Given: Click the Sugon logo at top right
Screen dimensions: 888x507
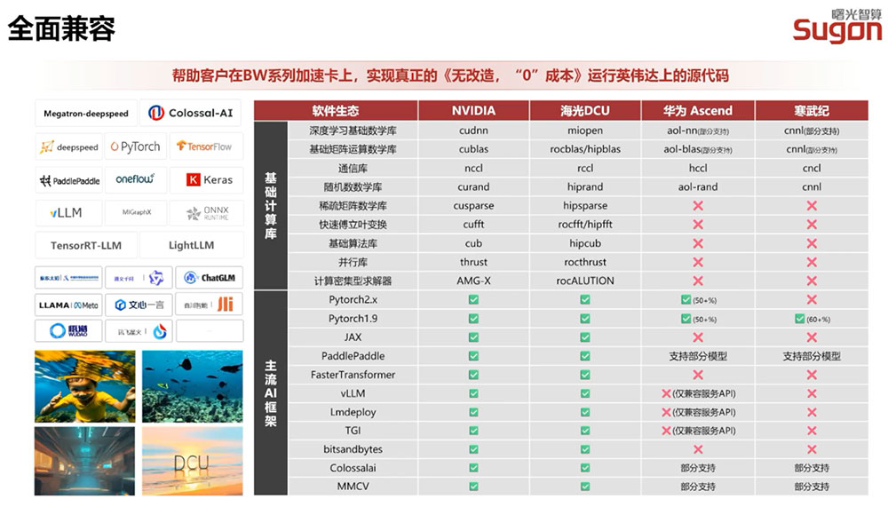Looking at the screenshot, I should (x=837, y=26).
